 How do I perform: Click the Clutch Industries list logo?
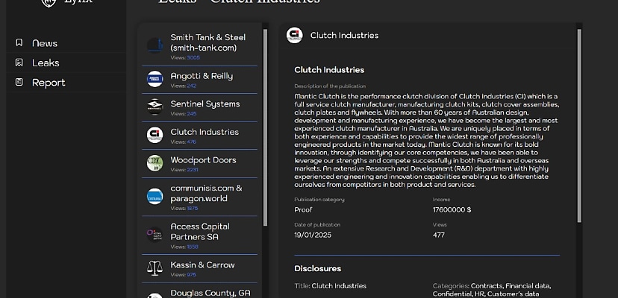(155, 135)
